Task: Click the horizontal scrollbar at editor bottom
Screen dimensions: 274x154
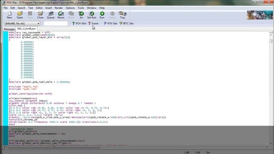Action: click(x=54, y=147)
